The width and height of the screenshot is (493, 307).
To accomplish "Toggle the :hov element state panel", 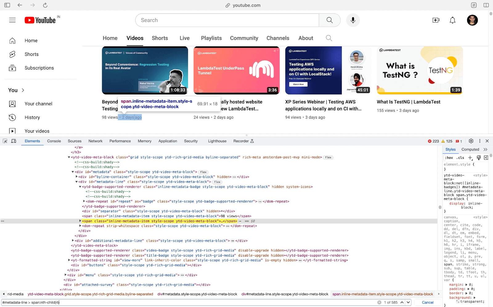I will [449, 158].
